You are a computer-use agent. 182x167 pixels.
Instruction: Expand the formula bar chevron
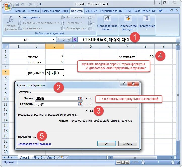pos(178,40)
